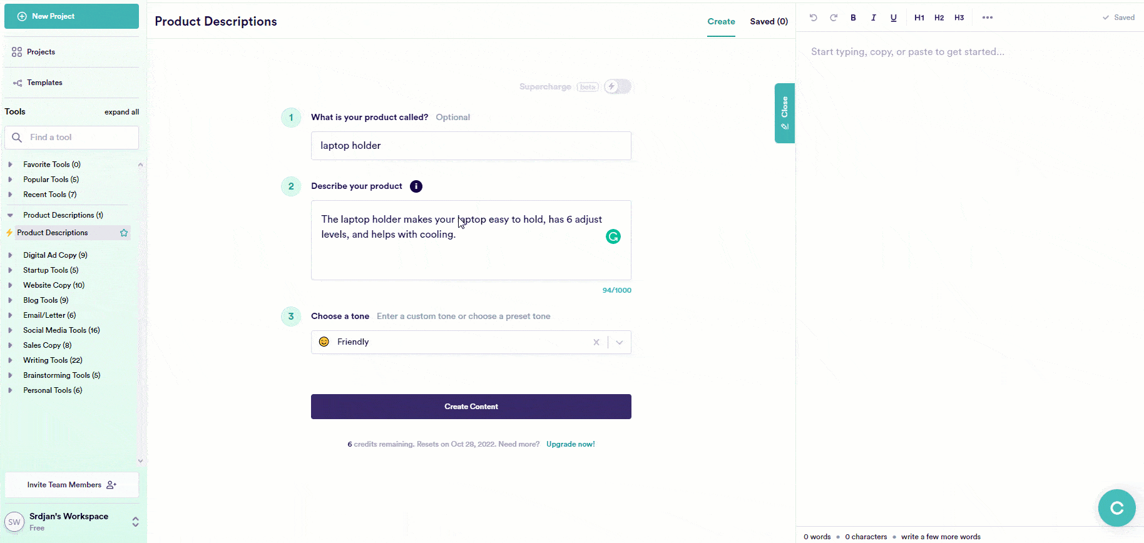
Task: Favorite Product Descriptions with star icon
Action: [x=124, y=233]
